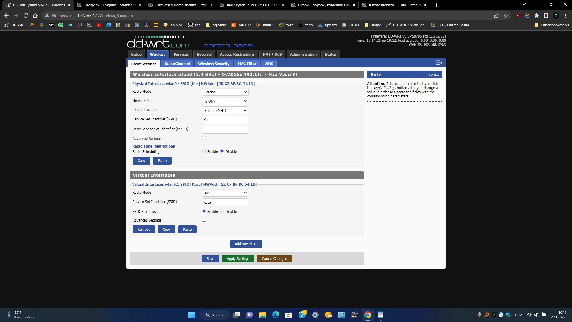Click the green Apply Settings button

238,258
